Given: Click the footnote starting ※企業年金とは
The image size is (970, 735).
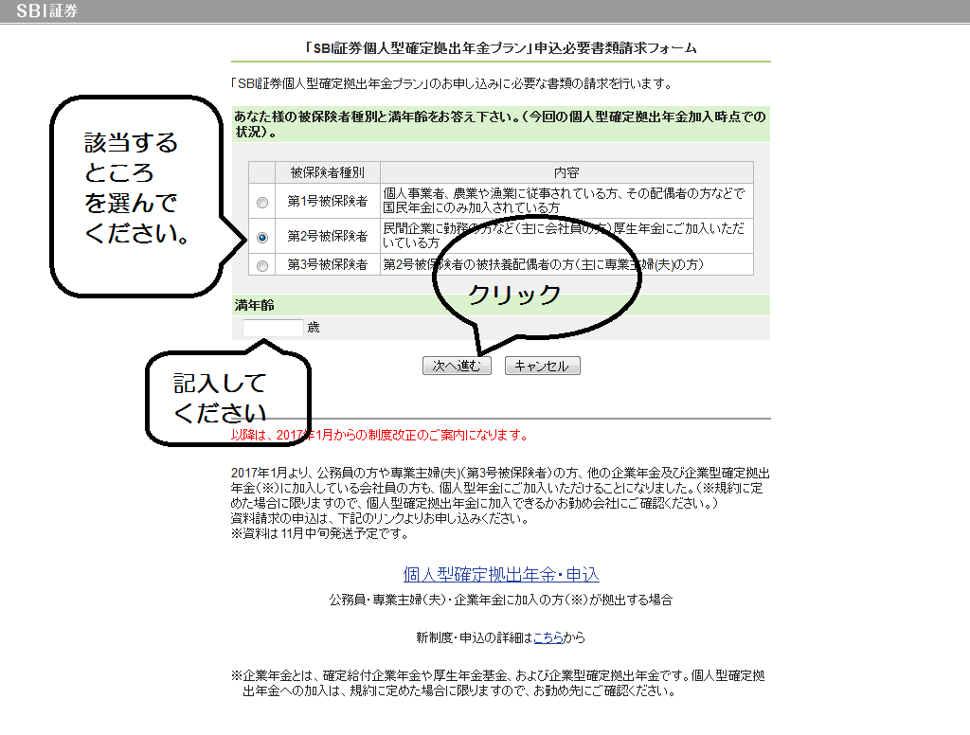Looking at the screenshot, I should coord(498,683).
